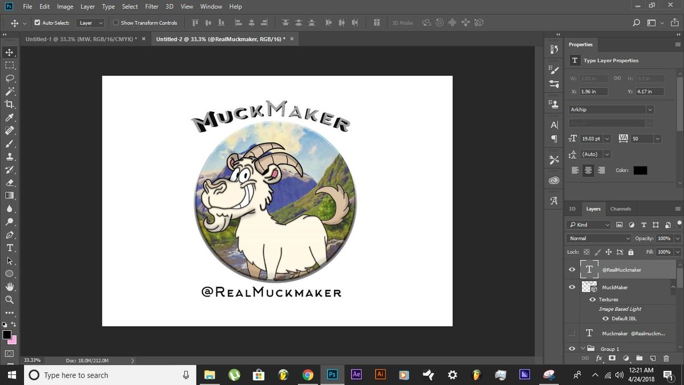Select the Lasso tool
This screenshot has width=684, height=385.
point(10,78)
